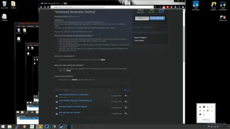The image size is (230, 129).
Task: Open a new Chrome tab
Action: (65, 3)
